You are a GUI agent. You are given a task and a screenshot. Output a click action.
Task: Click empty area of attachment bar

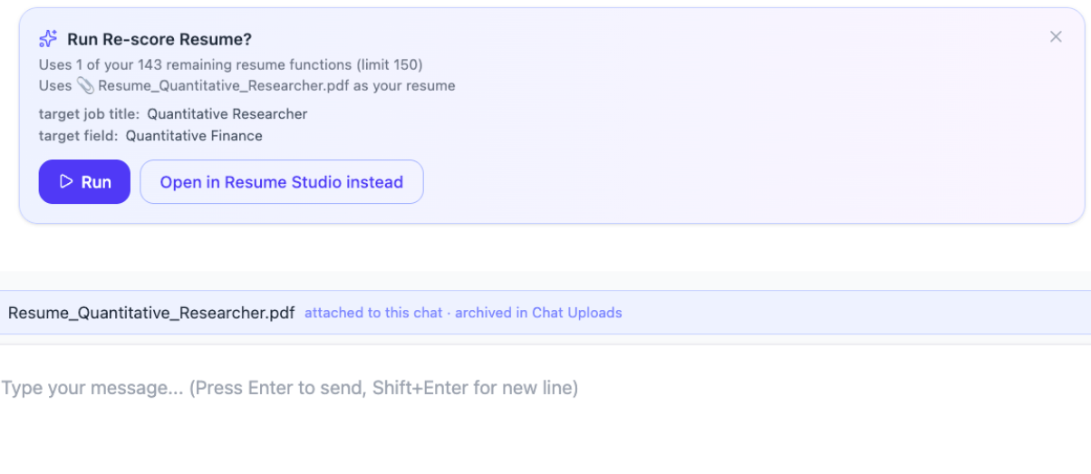pyautogui.click(x=852, y=313)
